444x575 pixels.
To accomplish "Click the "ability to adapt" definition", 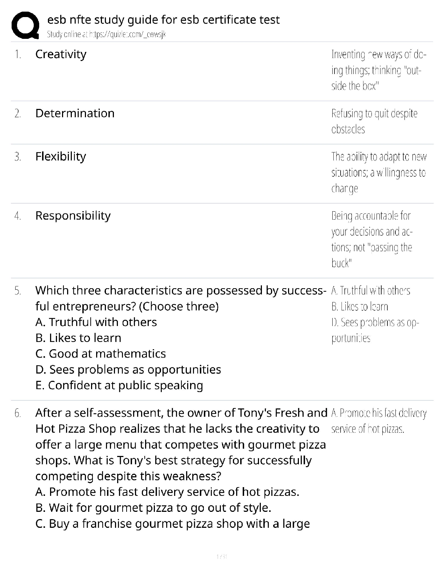I will pyautogui.click(x=378, y=172).
